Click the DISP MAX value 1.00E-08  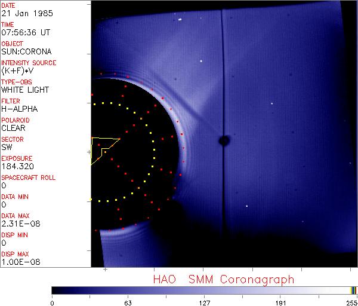[21, 262]
